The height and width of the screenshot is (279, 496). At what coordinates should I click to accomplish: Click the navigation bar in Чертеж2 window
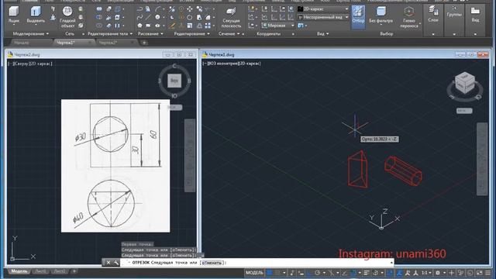pos(190,155)
